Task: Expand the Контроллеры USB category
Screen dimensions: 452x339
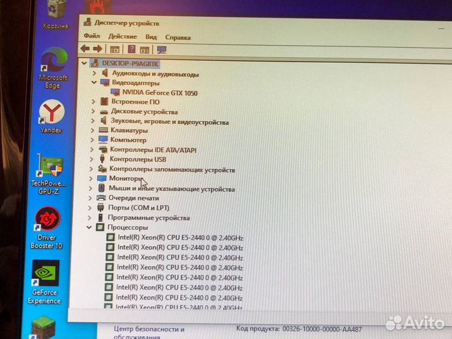Action: click(x=92, y=159)
